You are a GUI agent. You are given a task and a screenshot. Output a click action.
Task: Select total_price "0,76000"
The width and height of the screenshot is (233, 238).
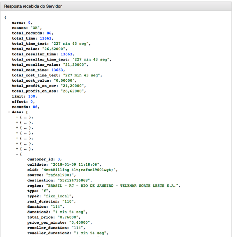click(x=68, y=218)
